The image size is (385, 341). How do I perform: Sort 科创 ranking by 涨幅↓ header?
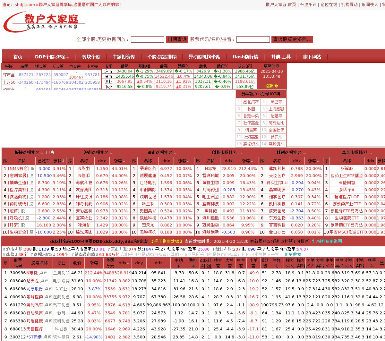[x=314, y=161]
